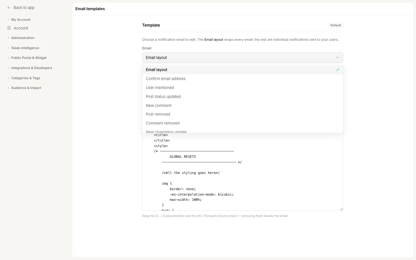Click the GLOBAL RESETS comment line in code
Image resolution: width=416 pixels, height=260 pixels.
pyautogui.click(x=183, y=157)
